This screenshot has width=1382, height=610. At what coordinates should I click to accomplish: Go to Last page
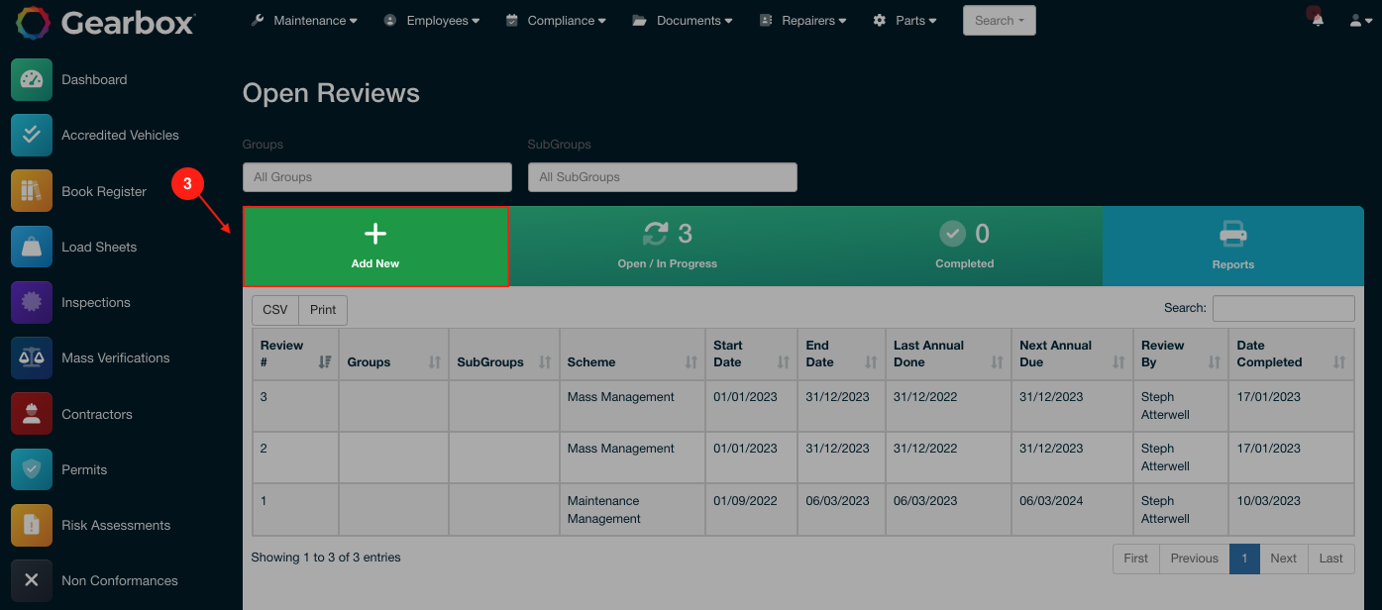pyautogui.click(x=1331, y=559)
